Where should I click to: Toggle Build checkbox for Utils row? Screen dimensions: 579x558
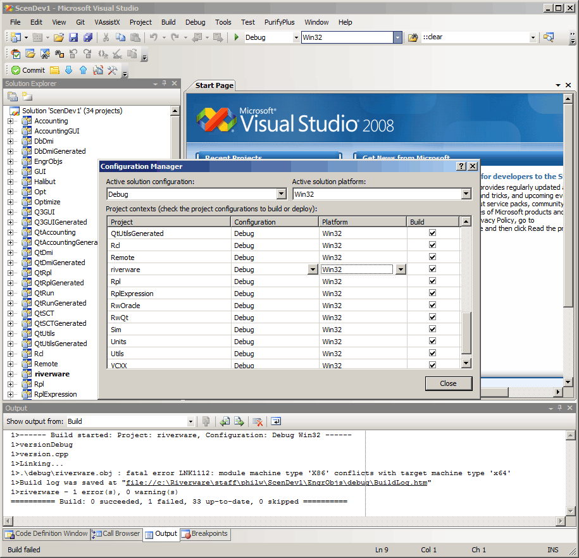point(432,353)
